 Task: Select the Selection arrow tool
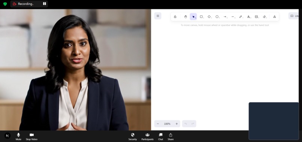click(x=193, y=17)
